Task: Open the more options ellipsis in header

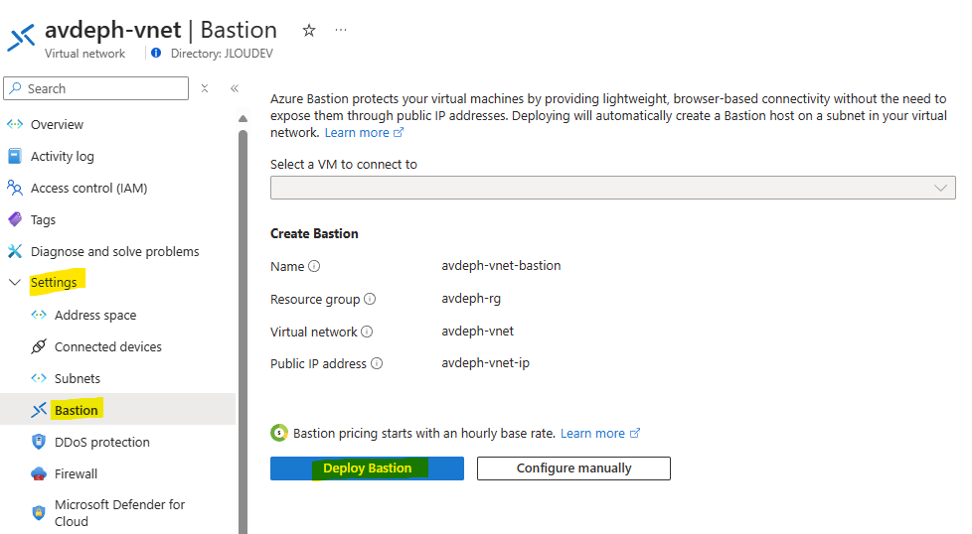Action: (341, 30)
